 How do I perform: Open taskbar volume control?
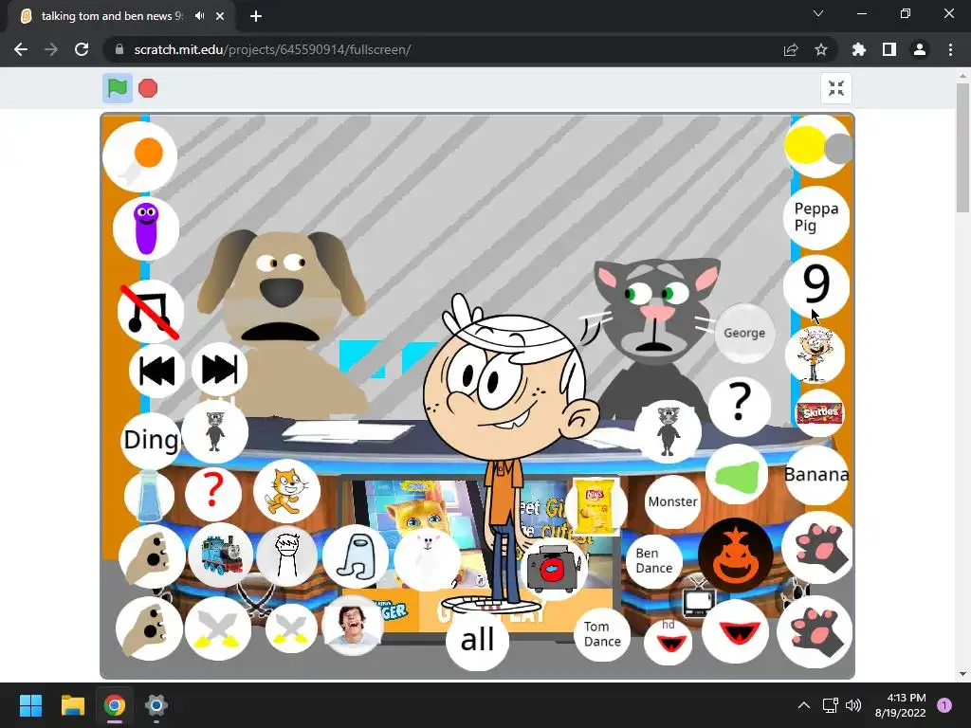(x=853, y=705)
